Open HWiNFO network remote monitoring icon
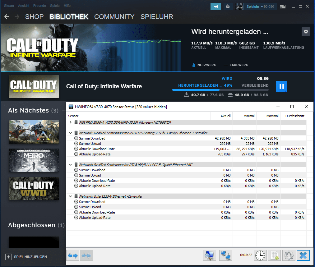Image resolution: width=315 pixels, height=267 pixels. click(x=226, y=255)
